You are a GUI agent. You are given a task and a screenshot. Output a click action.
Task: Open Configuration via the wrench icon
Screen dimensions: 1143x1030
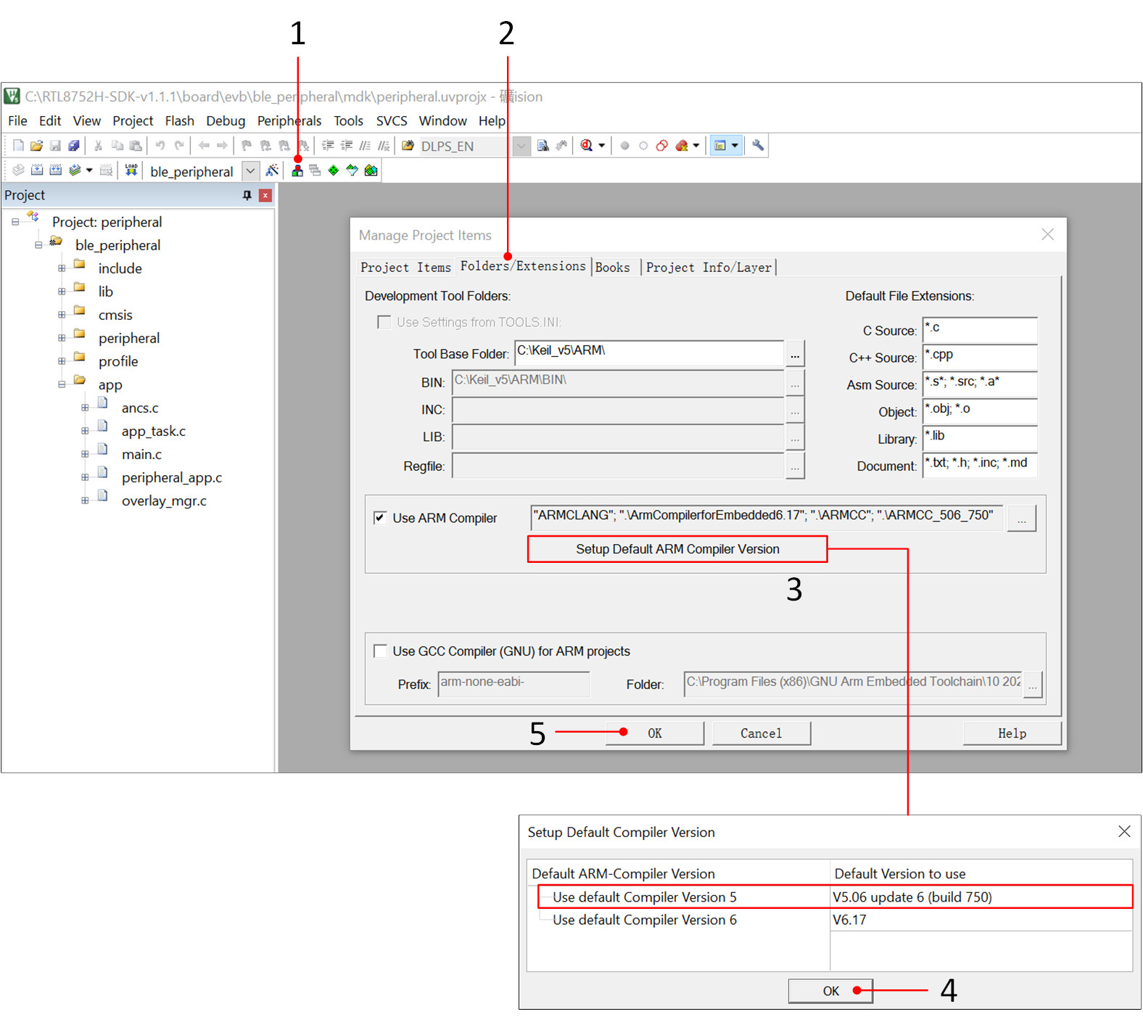point(758,146)
